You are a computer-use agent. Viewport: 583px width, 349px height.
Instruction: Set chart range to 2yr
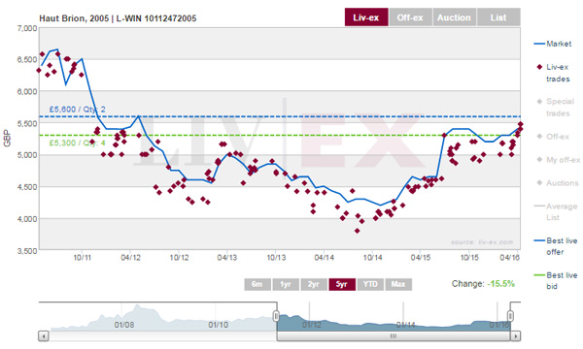(x=314, y=284)
